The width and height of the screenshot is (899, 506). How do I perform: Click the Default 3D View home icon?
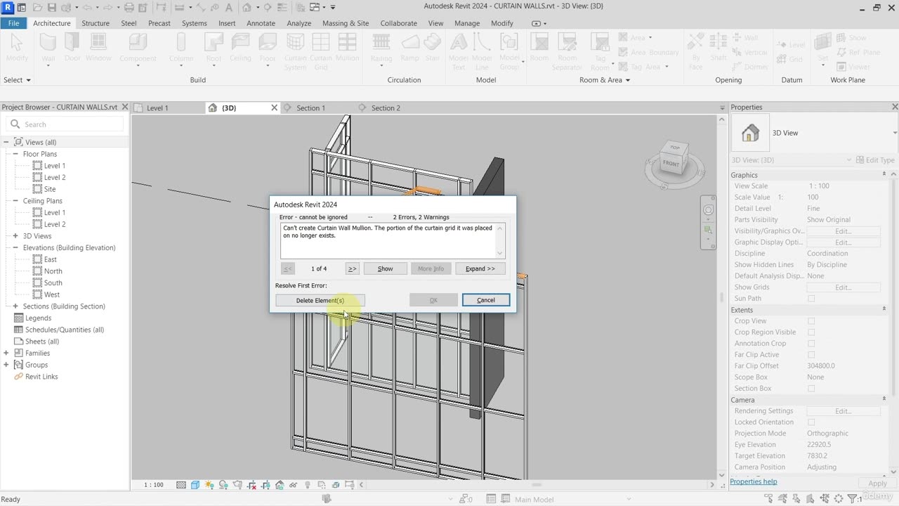(x=247, y=7)
